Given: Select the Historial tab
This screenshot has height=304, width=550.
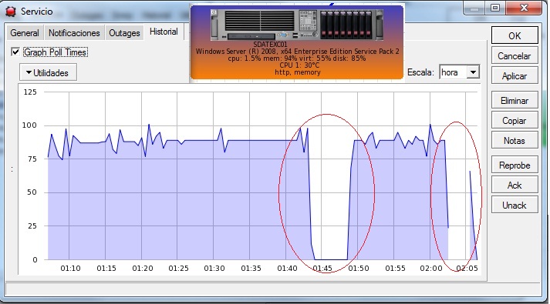Looking at the screenshot, I should 164,32.
